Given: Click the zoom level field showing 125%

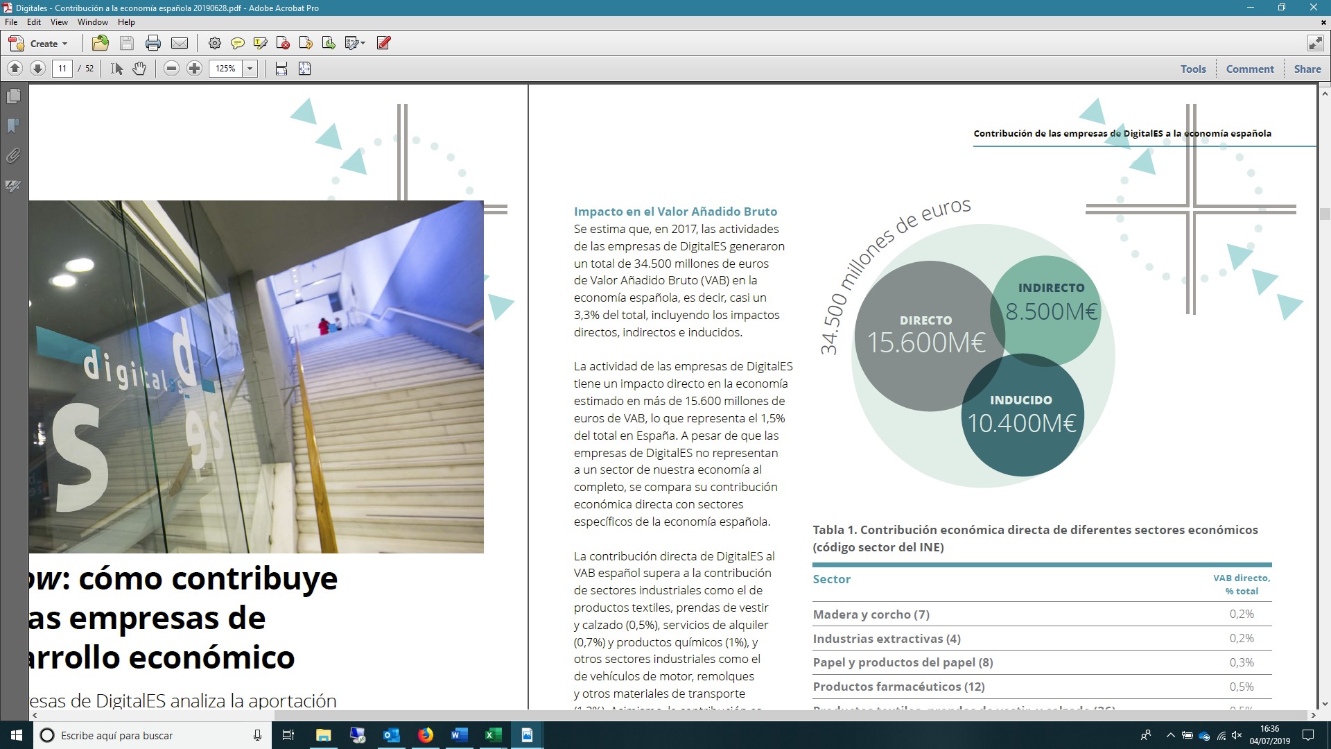Looking at the screenshot, I should tap(226, 69).
